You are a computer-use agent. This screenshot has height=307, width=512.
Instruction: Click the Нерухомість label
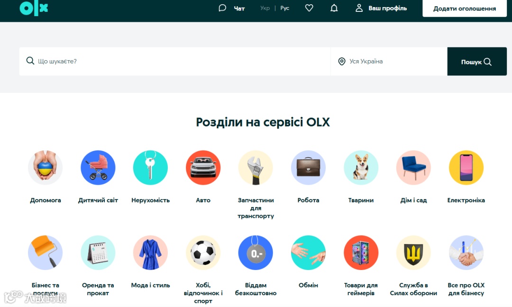tap(151, 200)
